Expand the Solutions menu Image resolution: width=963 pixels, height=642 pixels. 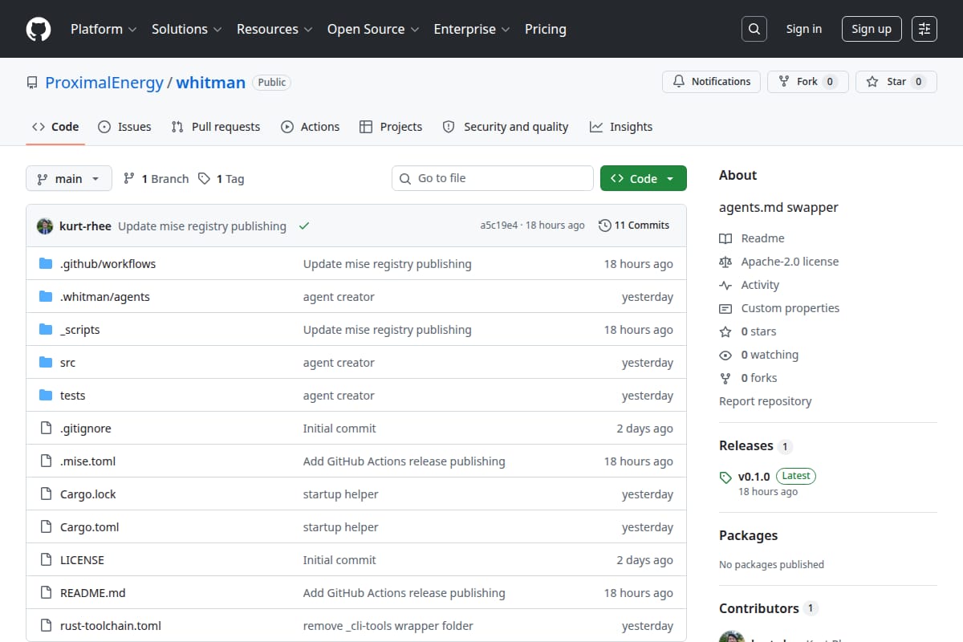186,29
